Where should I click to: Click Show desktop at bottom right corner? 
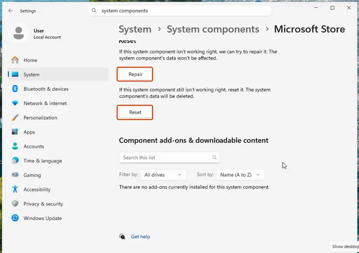345,247
